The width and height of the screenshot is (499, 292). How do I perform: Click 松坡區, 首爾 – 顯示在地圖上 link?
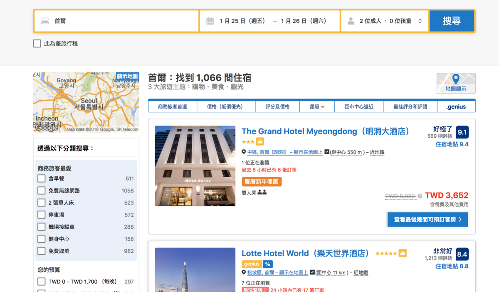[x=278, y=272]
